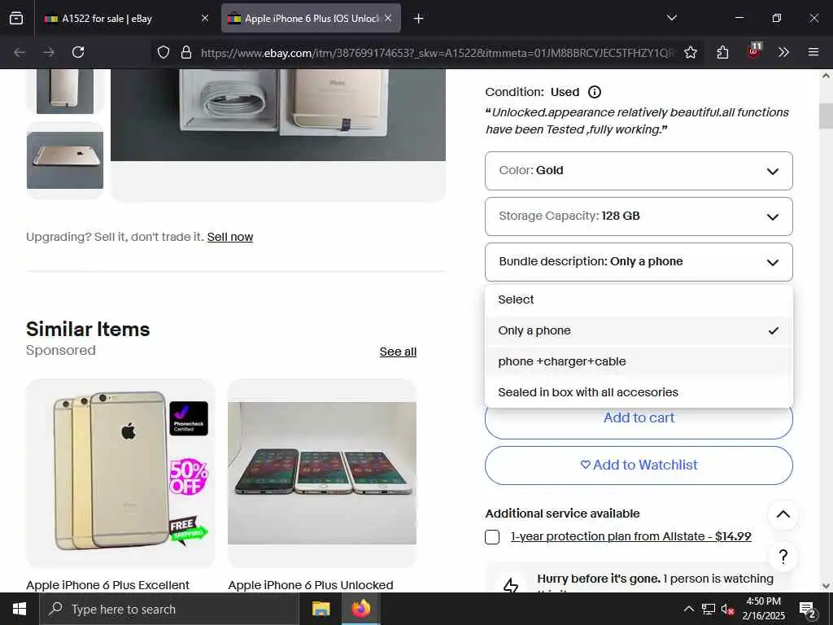Bookmark this page with star
This screenshot has height=625, width=833.
tap(690, 52)
